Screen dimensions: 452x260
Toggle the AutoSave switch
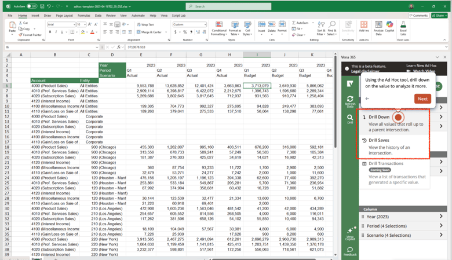32,6
